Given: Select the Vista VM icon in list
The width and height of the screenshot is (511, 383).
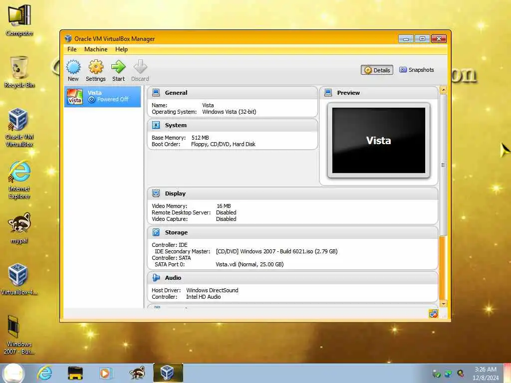Looking at the screenshot, I should (x=75, y=97).
